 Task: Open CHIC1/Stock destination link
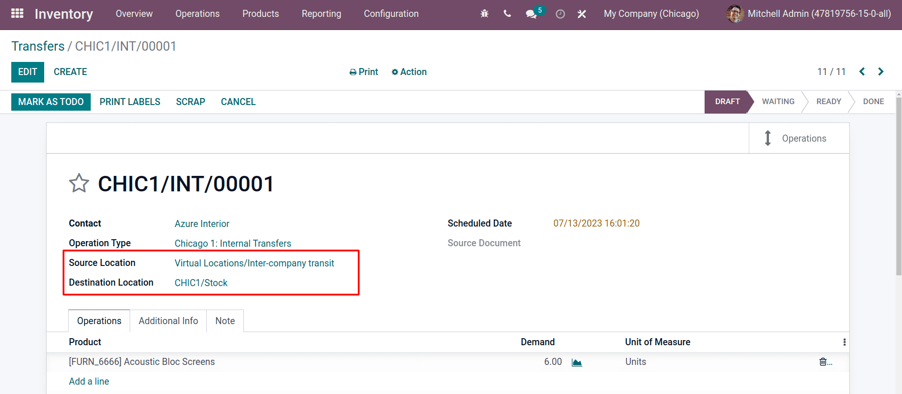[x=201, y=283]
